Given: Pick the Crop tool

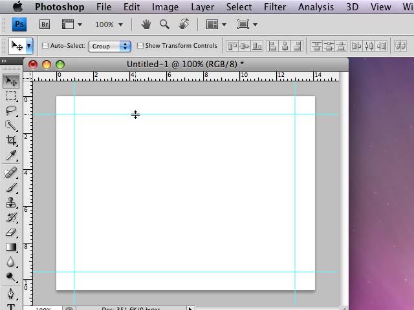Looking at the screenshot, I should (11, 141).
